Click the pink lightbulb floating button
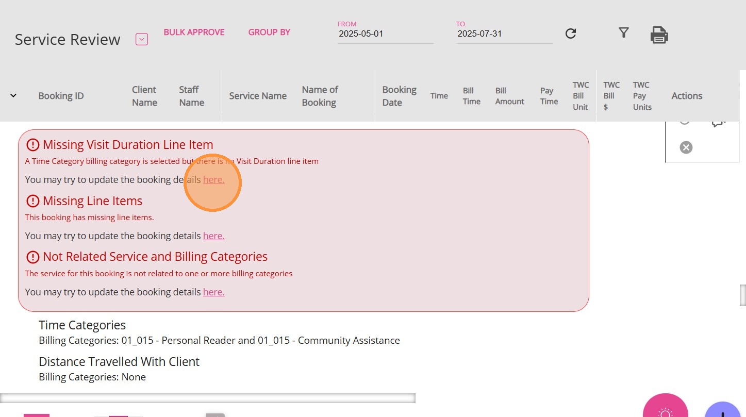The width and height of the screenshot is (746, 417). coord(665,411)
